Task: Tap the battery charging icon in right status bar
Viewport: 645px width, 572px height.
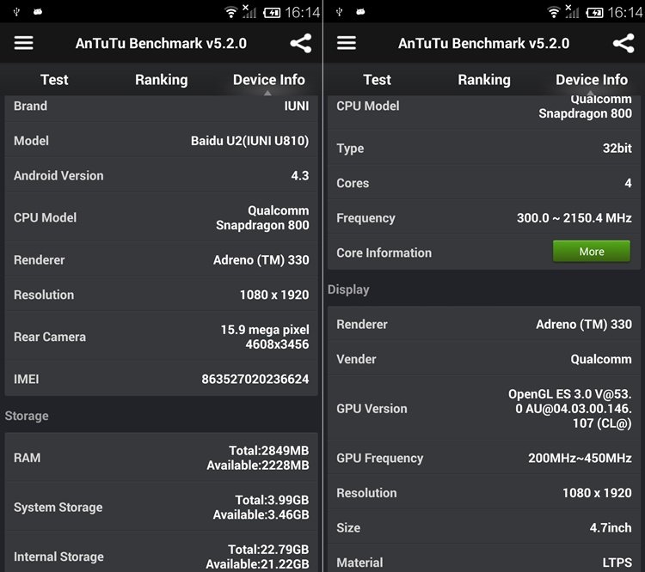Action: point(594,13)
